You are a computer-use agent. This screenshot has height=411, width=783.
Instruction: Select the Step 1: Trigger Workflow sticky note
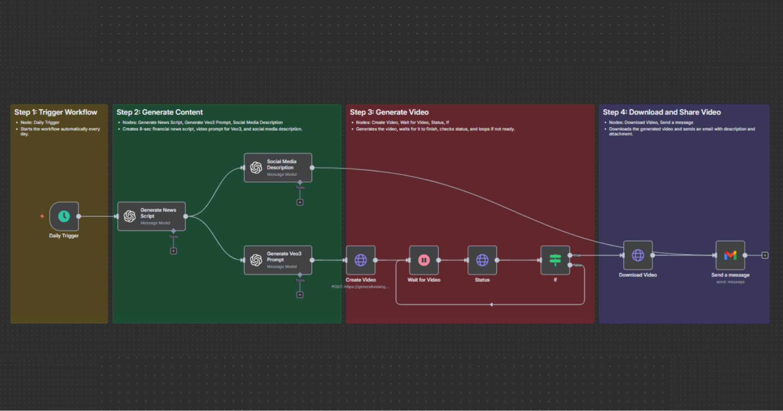pos(55,112)
